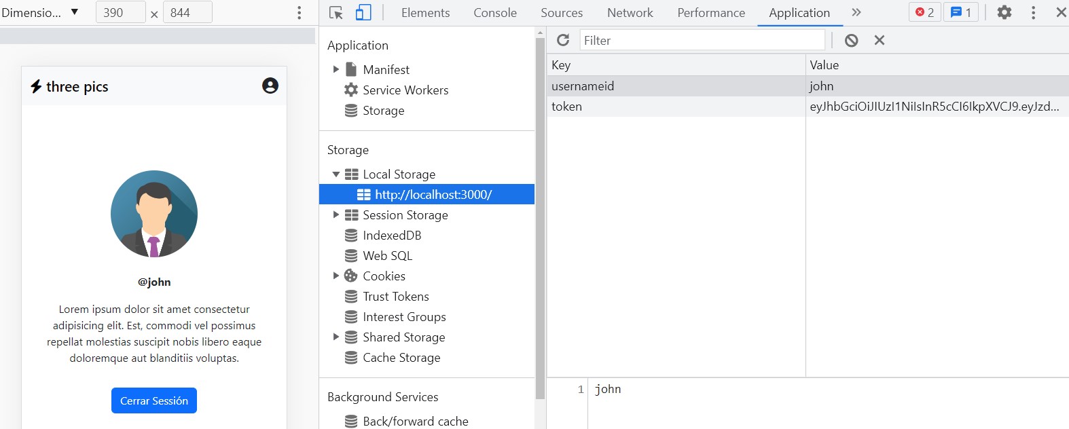
Task: Open the Dimensions device dropdown
Action: 41,12
